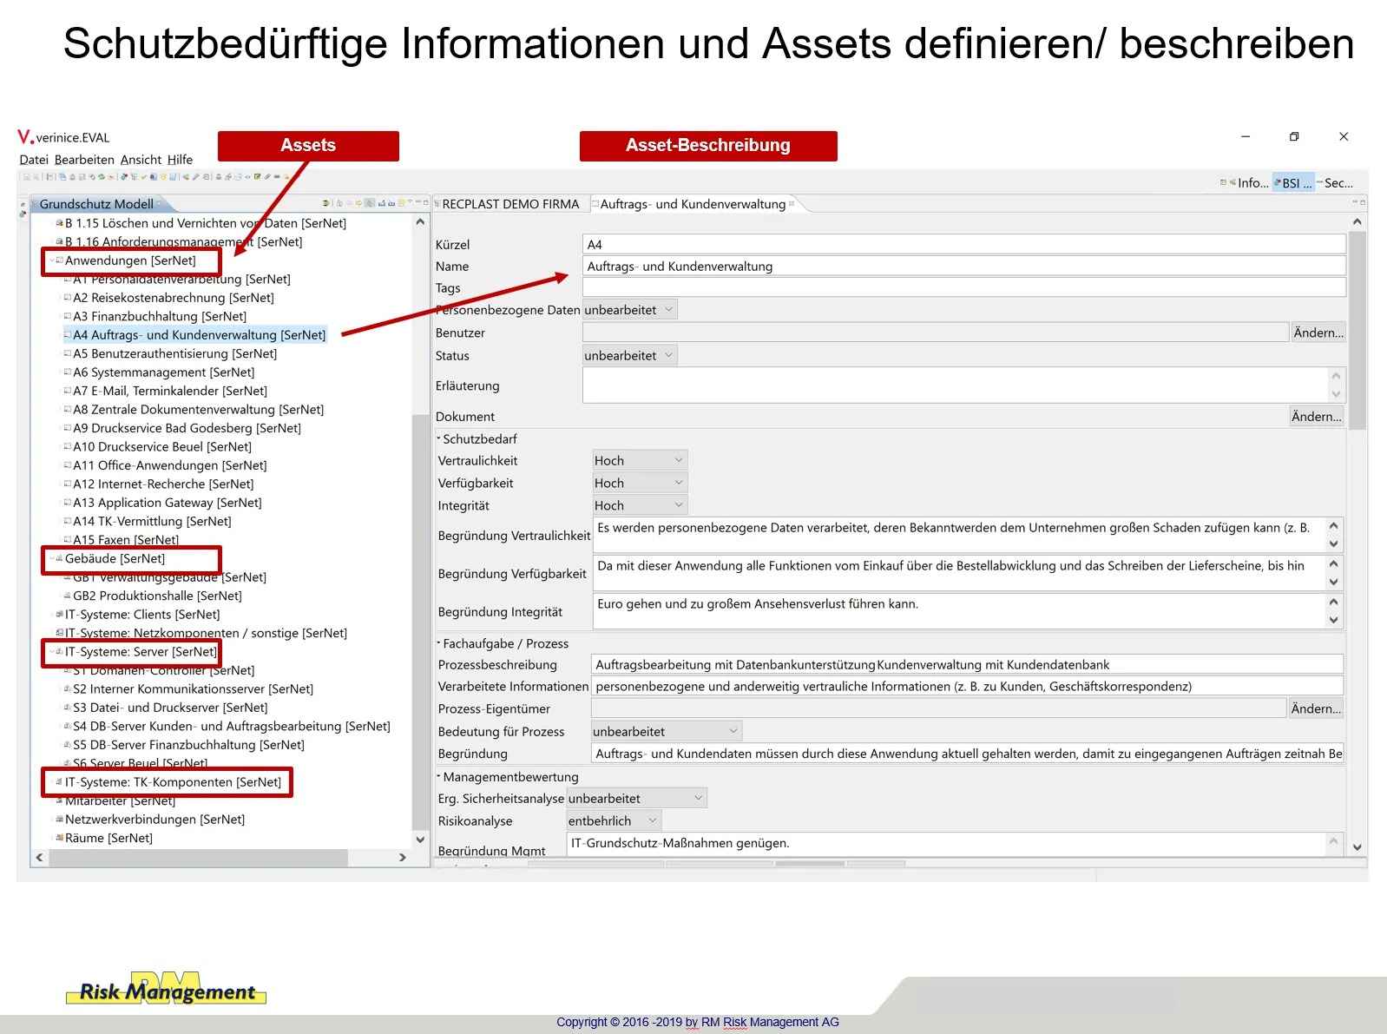Screen dimensions: 1387x1034
Task: Open the Personenbezogene Daten dropdown
Action: pyautogui.click(x=629, y=311)
